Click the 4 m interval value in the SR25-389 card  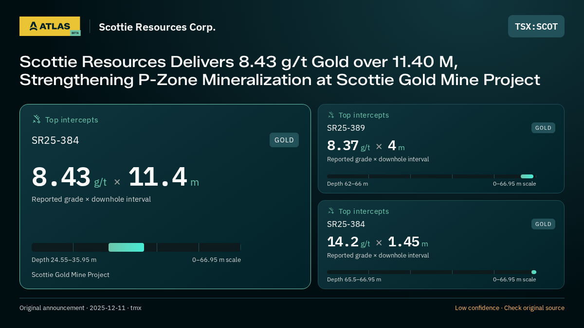(396, 146)
